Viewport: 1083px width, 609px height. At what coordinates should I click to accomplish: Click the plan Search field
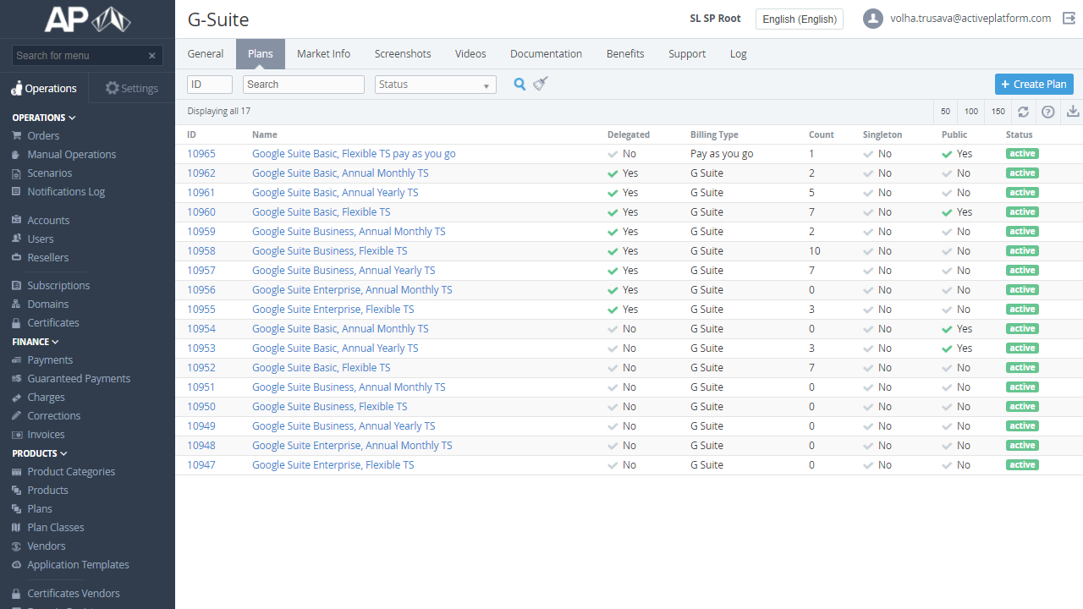[x=304, y=85]
